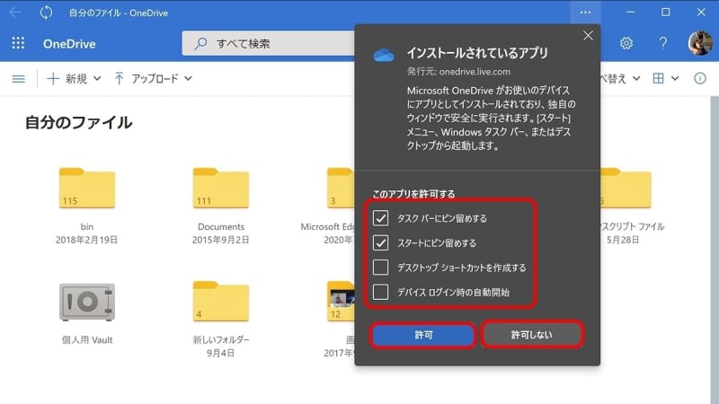The width and height of the screenshot is (719, 404).
Task: Check デスクトップ ショートカットを作成する
Action: click(x=380, y=268)
